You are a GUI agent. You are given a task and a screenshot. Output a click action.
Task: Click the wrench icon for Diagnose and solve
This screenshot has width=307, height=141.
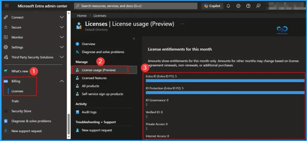point(78,52)
